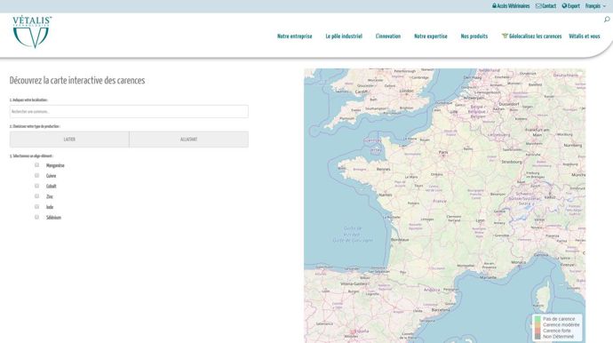Open Nos produits menu
Image resolution: width=613 pixels, height=343 pixels.
(x=474, y=36)
